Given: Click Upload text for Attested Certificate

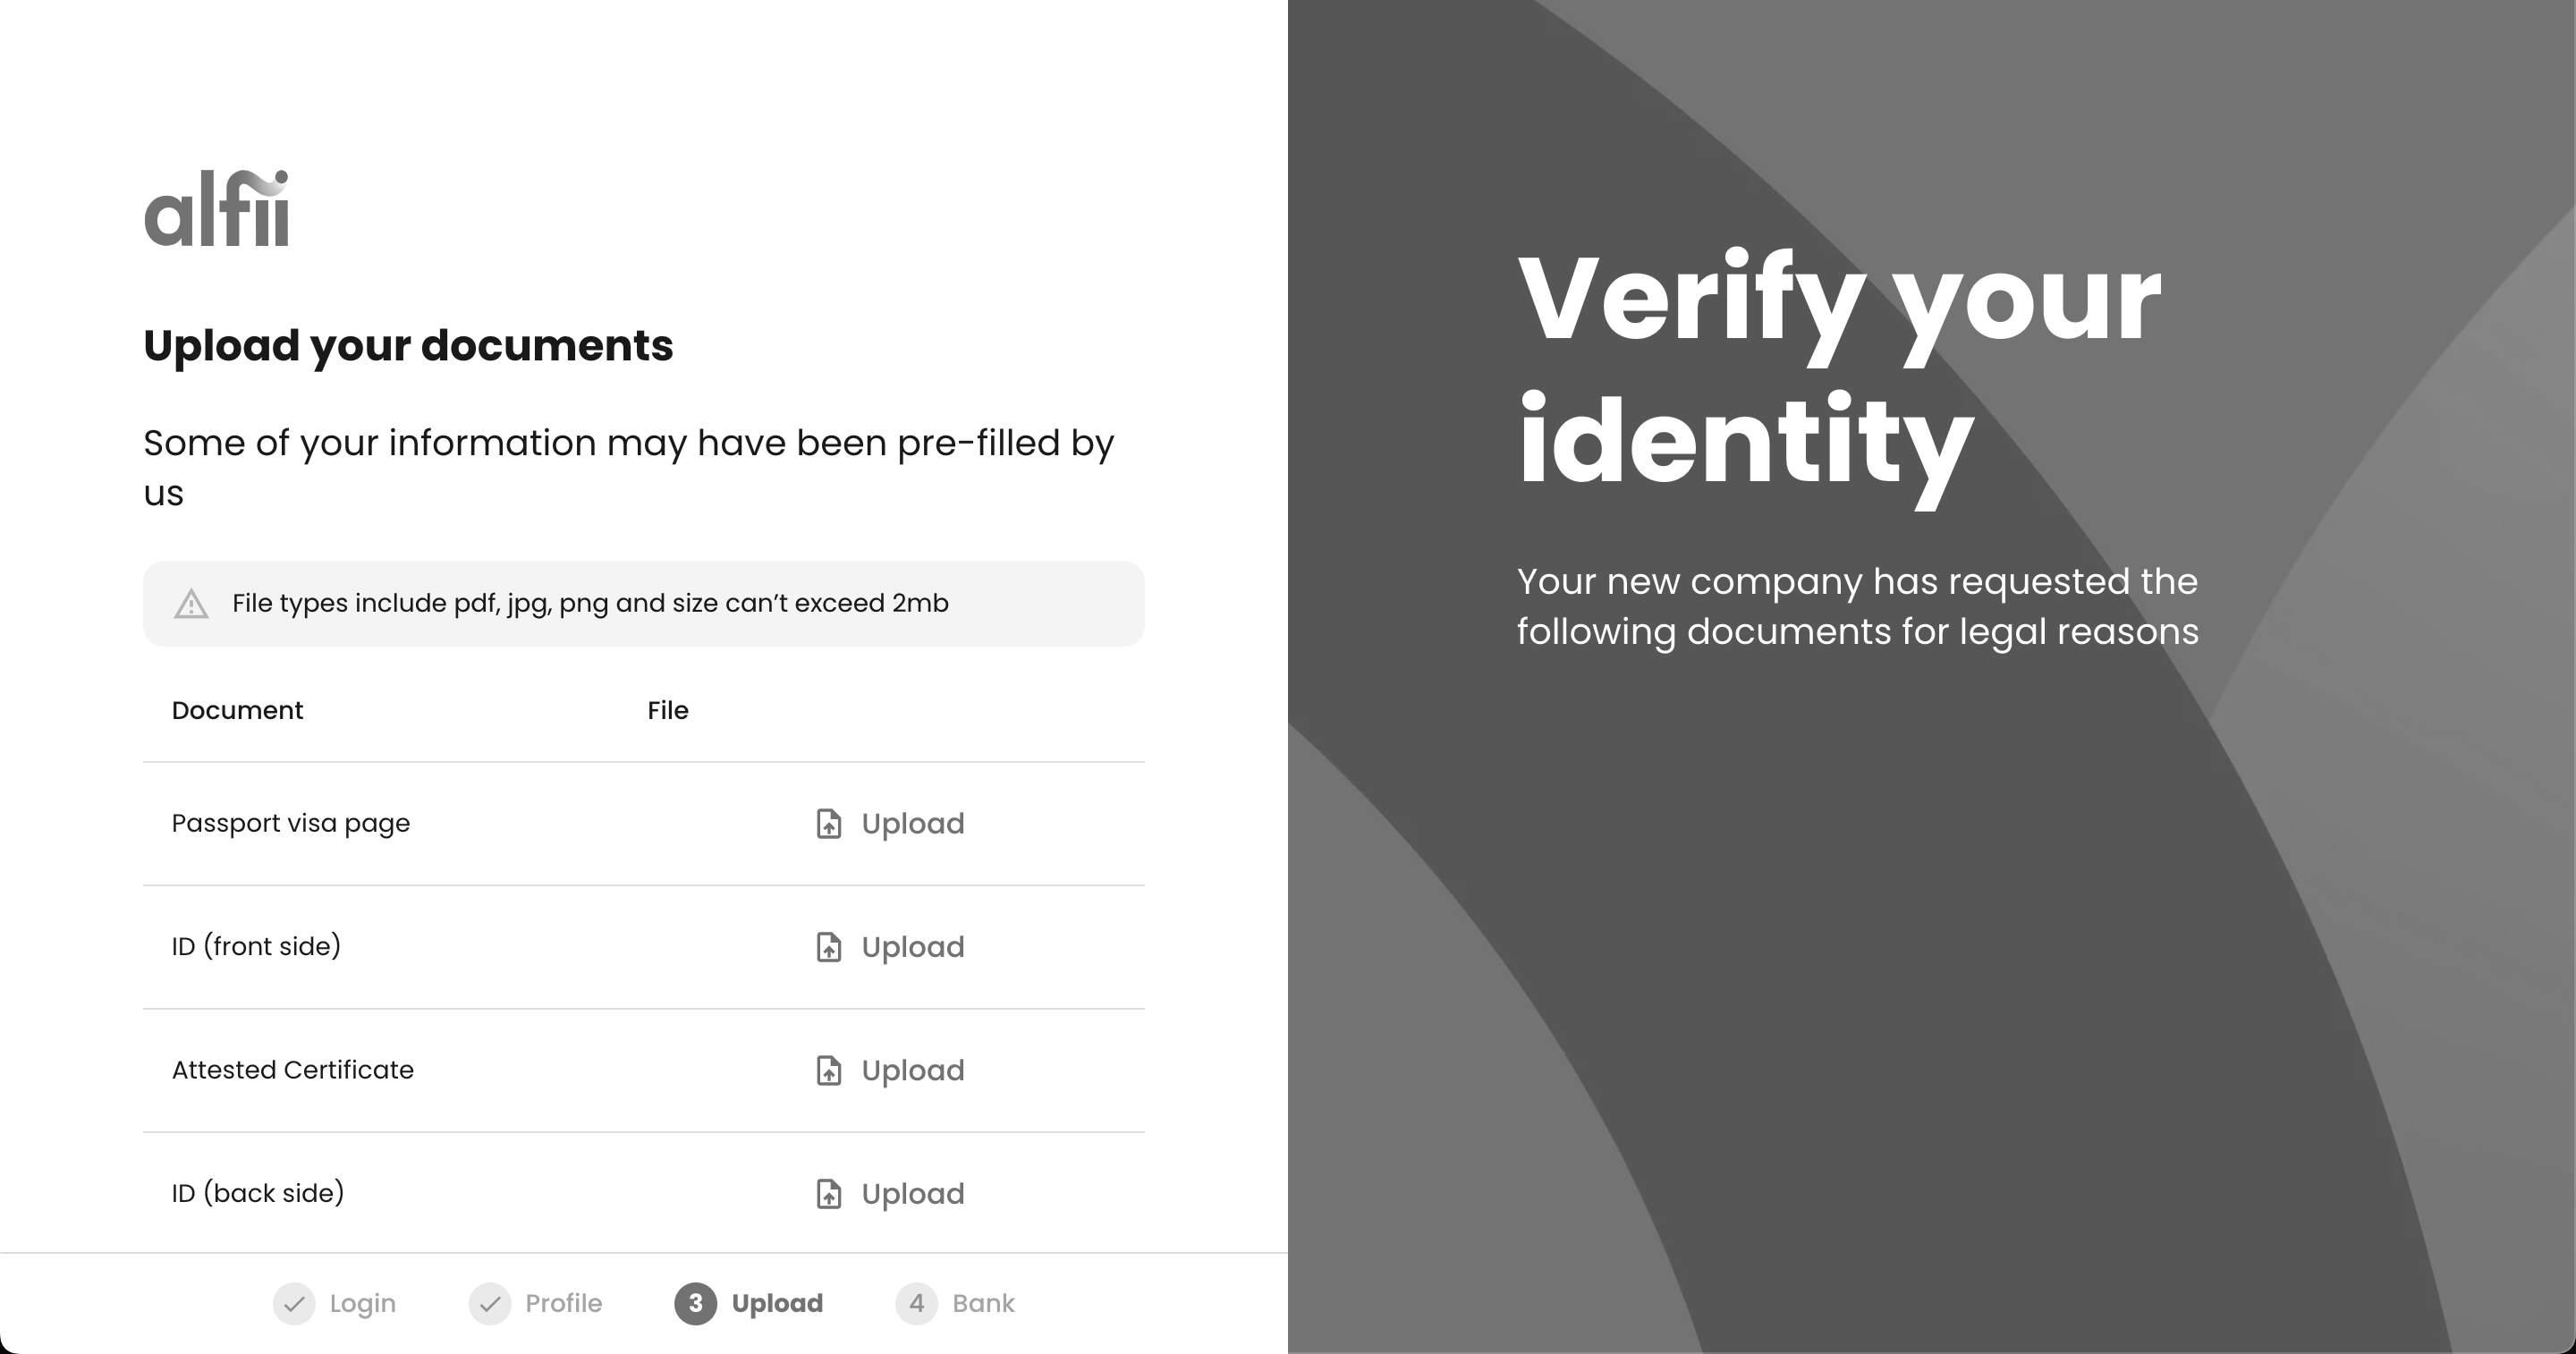Looking at the screenshot, I should tap(913, 1070).
